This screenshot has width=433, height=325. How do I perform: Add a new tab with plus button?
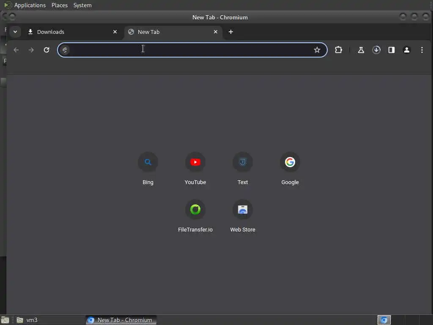231,32
